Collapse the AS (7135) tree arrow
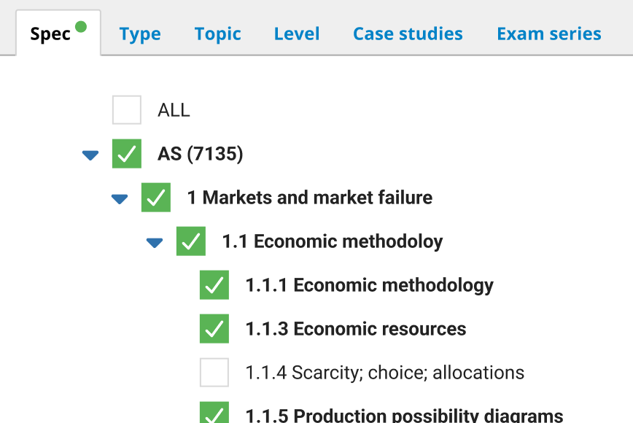The height and width of the screenshot is (423, 633). click(90, 155)
